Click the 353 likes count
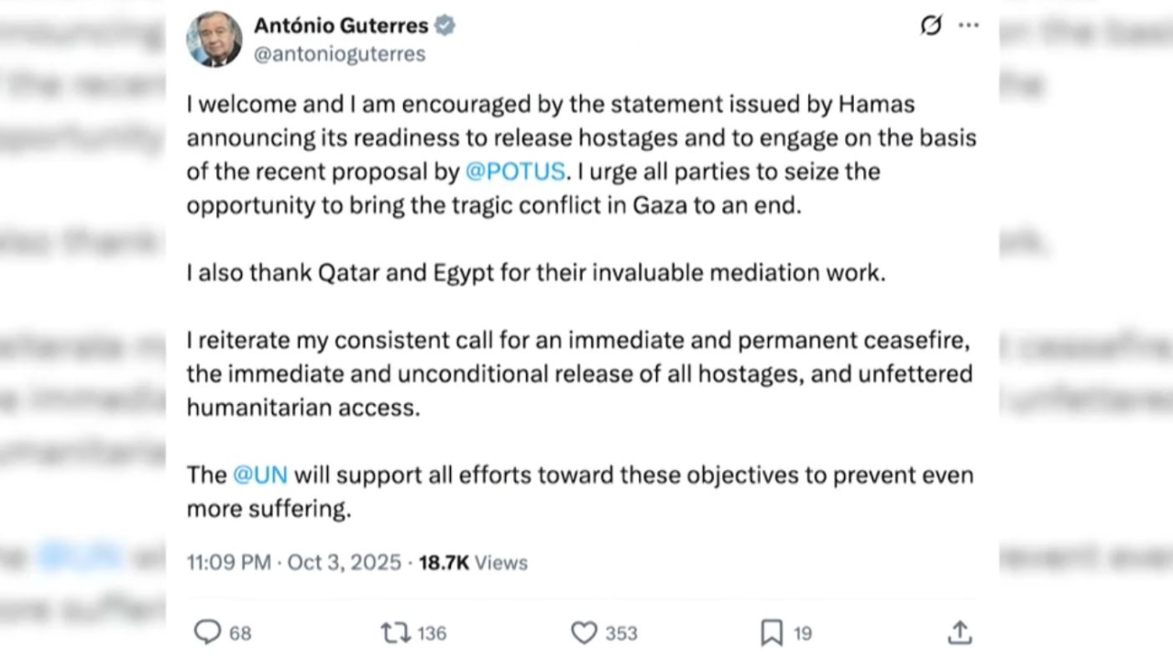Image resolution: width=1173 pixels, height=658 pixels. tap(621, 633)
